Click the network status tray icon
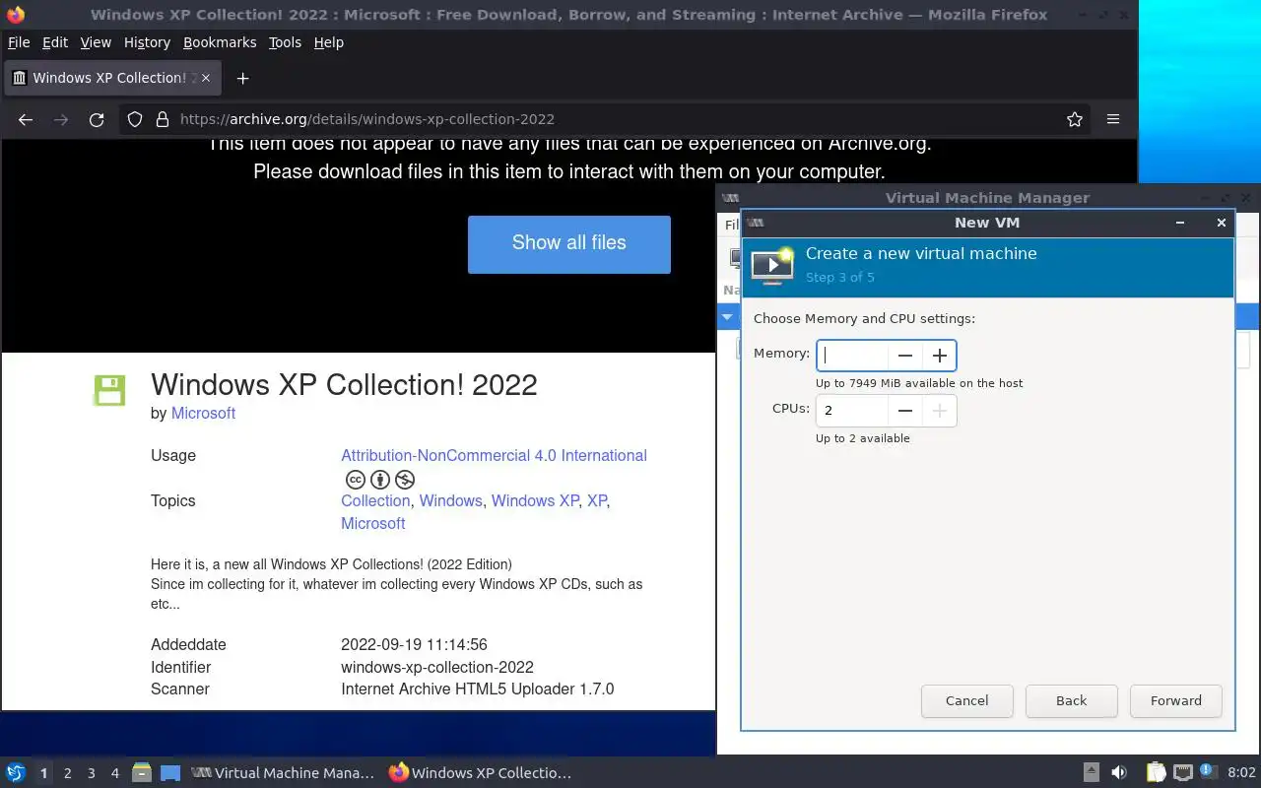Viewport: 1261px width, 788px height. [x=1182, y=773]
